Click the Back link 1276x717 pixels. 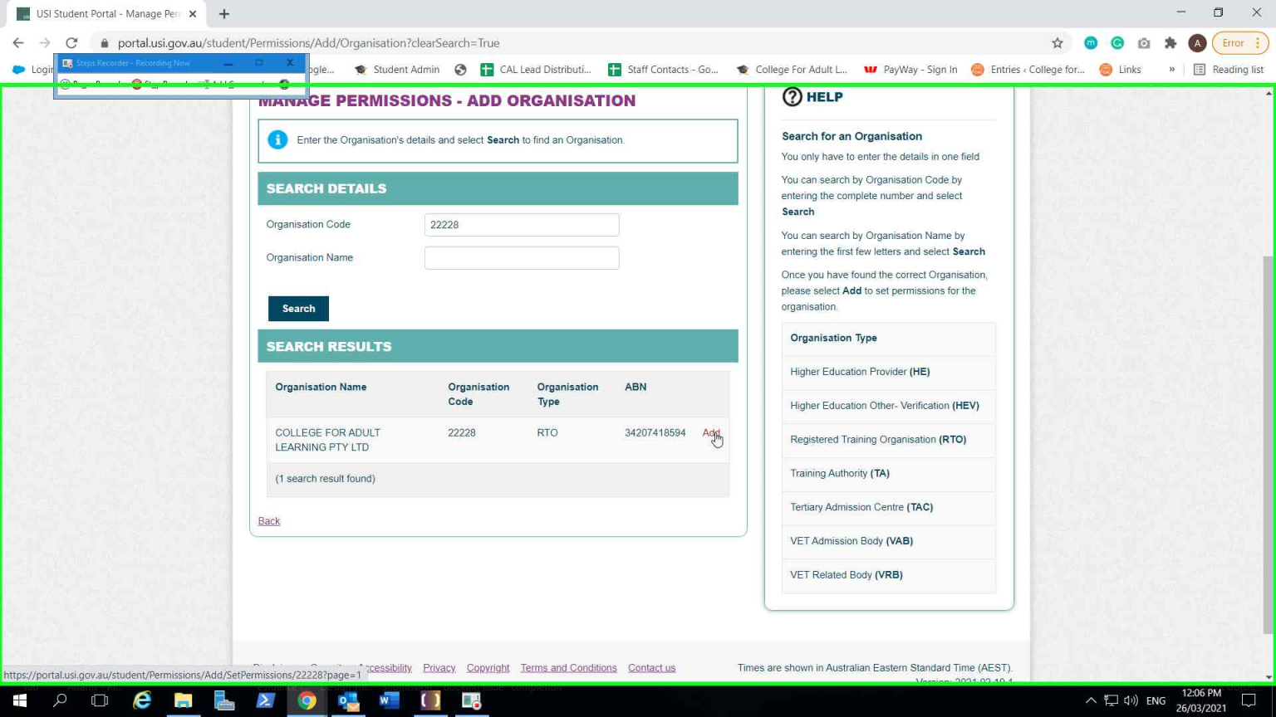pos(269,521)
